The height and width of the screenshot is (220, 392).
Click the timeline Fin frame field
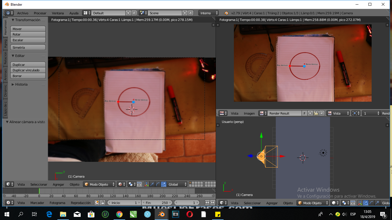[157, 203]
